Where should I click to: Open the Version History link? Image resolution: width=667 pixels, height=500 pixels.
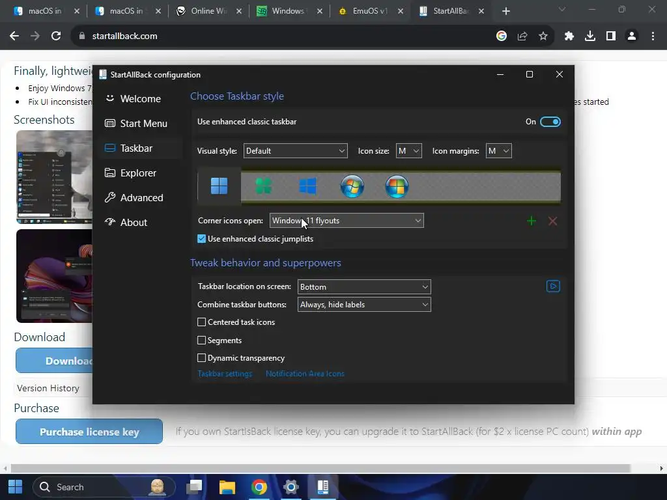pyautogui.click(x=48, y=388)
